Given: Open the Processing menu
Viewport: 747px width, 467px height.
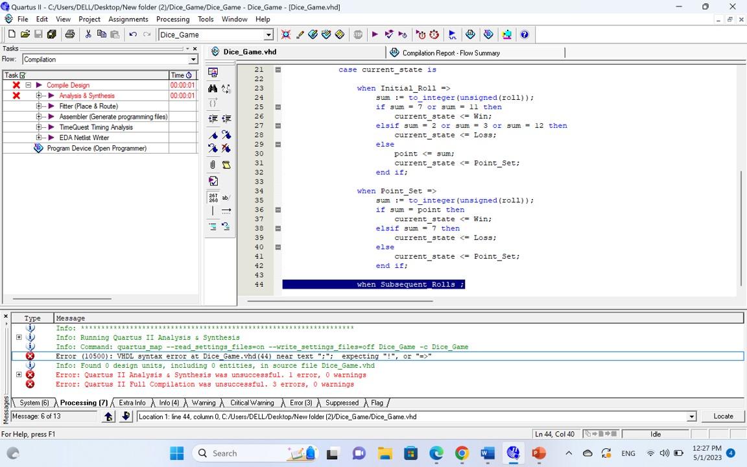Looking at the screenshot, I should tap(172, 19).
